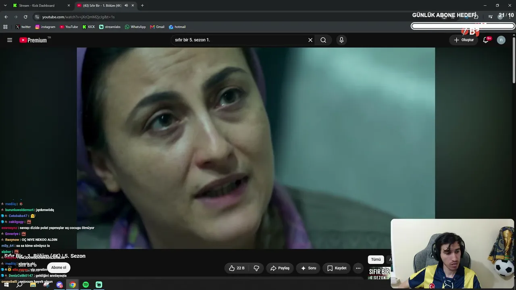Screen dimensions: 516x290
Task: Open the YouTube guide hamburger menu
Action: (10, 40)
